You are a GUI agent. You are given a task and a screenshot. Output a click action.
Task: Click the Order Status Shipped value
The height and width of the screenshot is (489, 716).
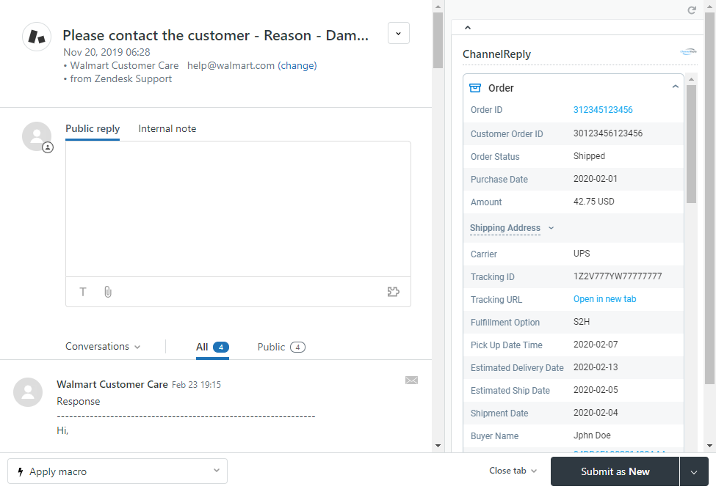(x=589, y=156)
